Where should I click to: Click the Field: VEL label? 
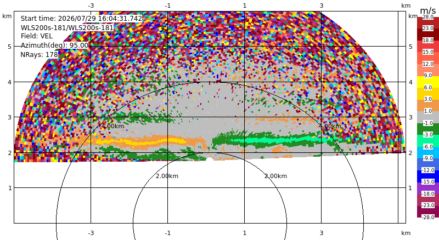(x=37, y=36)
